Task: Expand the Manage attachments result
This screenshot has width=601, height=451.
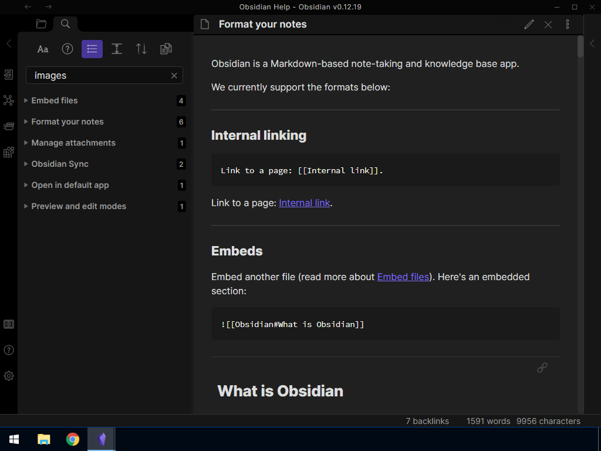Action: click(x=26, y=143)
